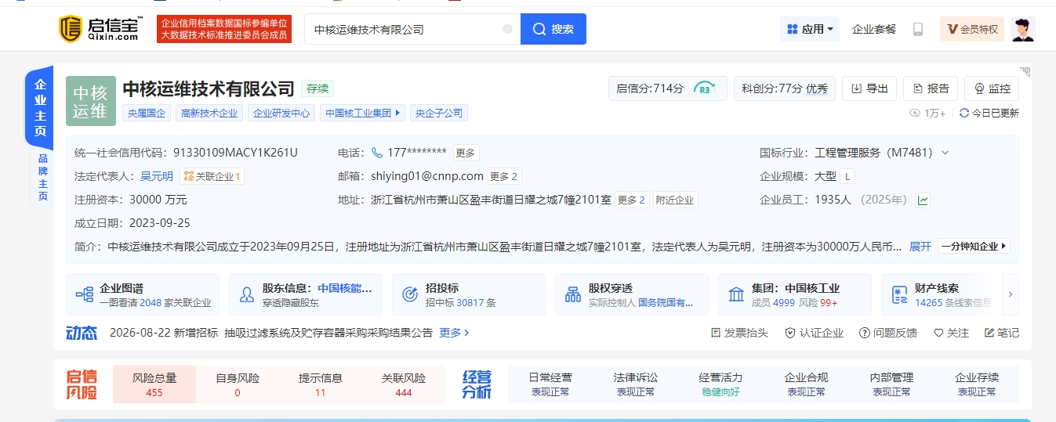Click 展开 to expand company intro
This screenshot has width=1056, height=422.
pyautogui.click(x=920, y=246)
